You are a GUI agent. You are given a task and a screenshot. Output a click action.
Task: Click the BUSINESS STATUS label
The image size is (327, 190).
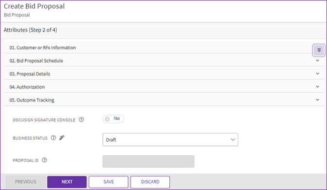click(30, 138)
